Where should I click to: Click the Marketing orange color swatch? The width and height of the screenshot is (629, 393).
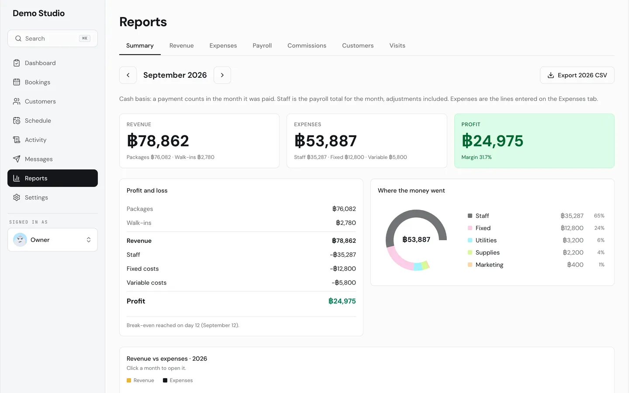pos(470,265)
